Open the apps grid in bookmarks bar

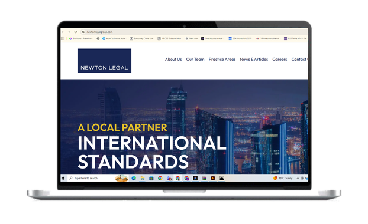tap(63, 38)
